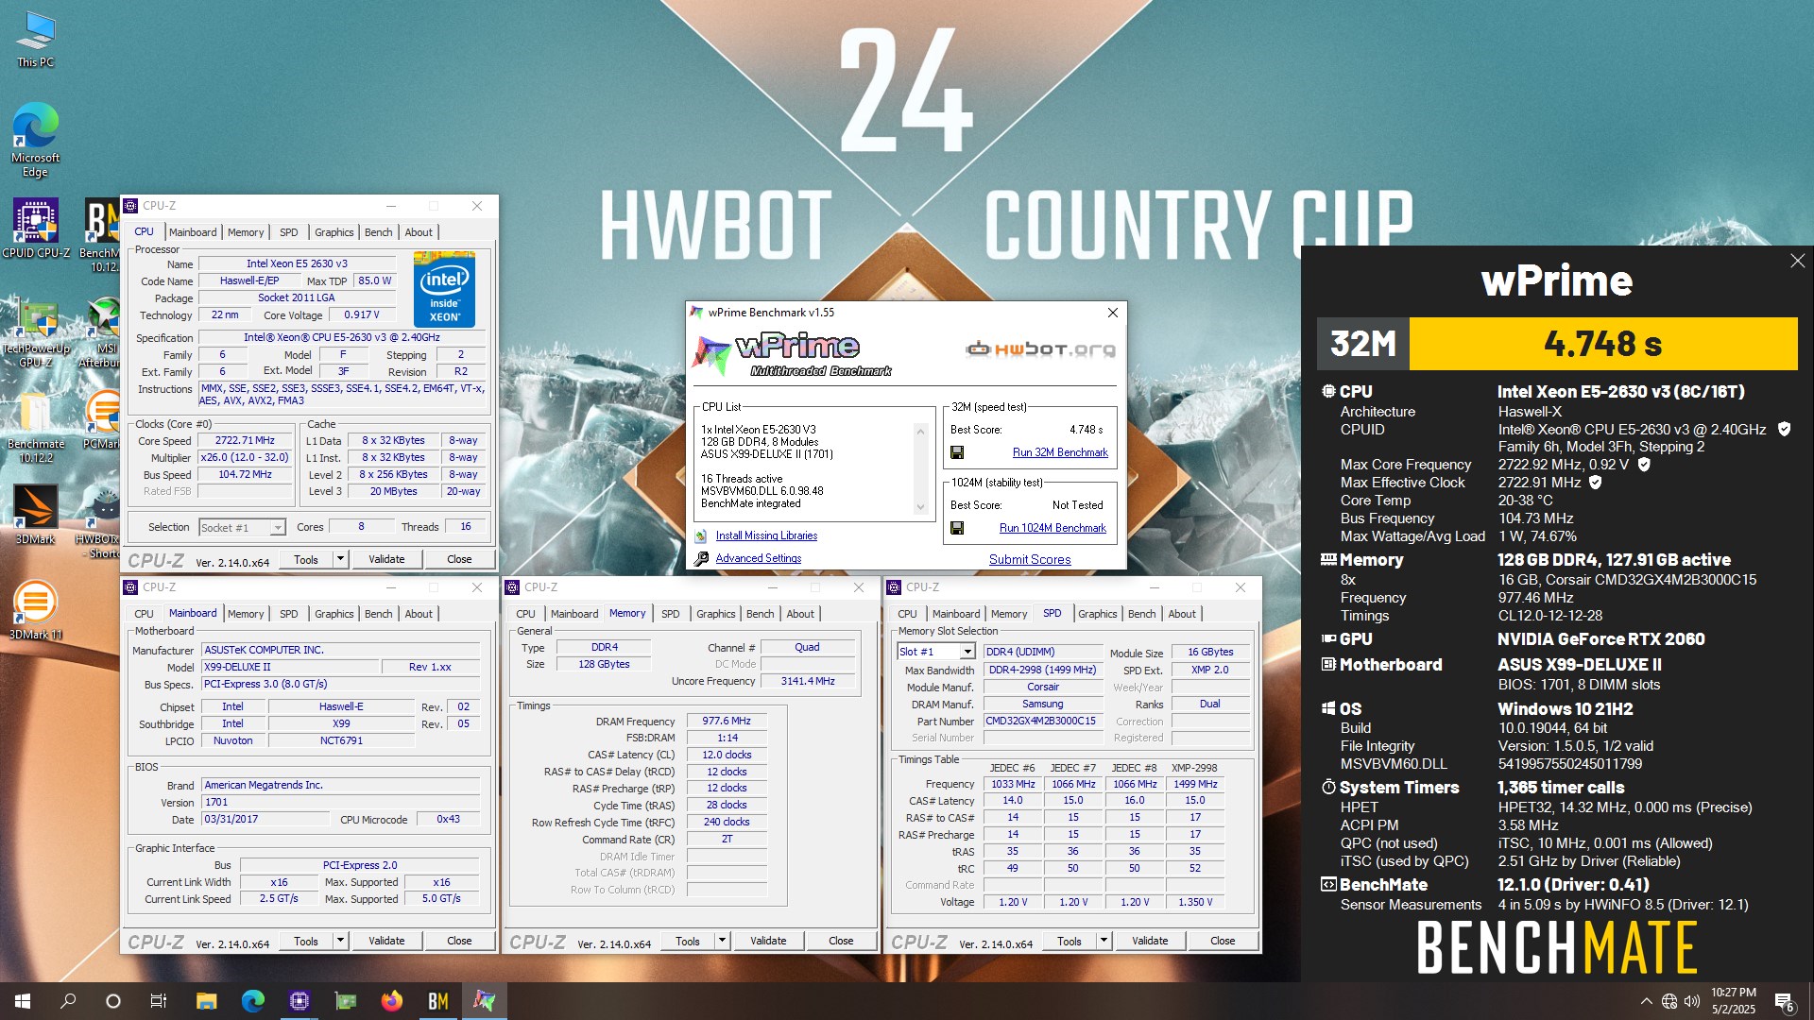Open Benchmate 10.12.2 folder icon

35,427
